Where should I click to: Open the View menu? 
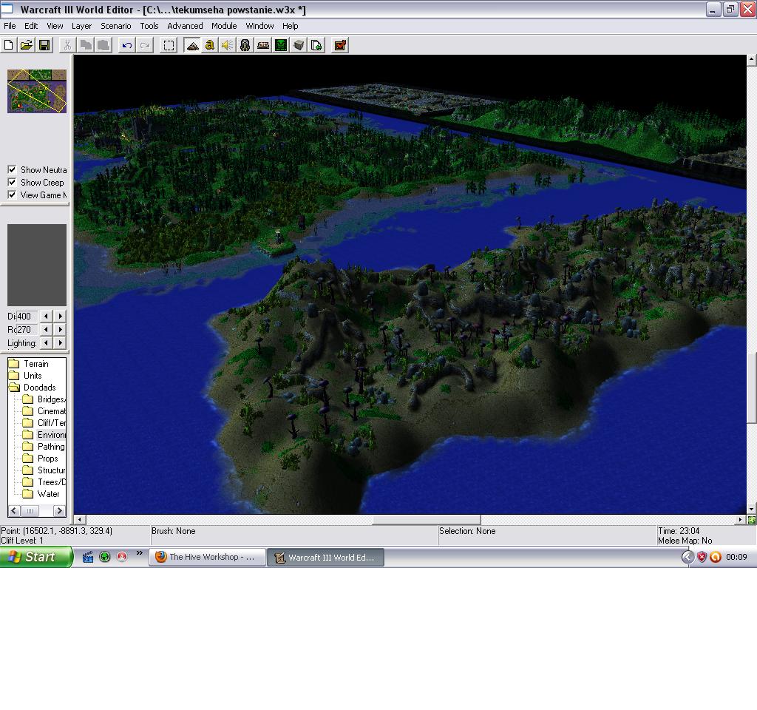click(x=55, y=26)
